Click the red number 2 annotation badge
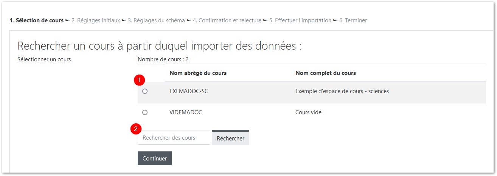The image size is (497, 176). (136, 129)
